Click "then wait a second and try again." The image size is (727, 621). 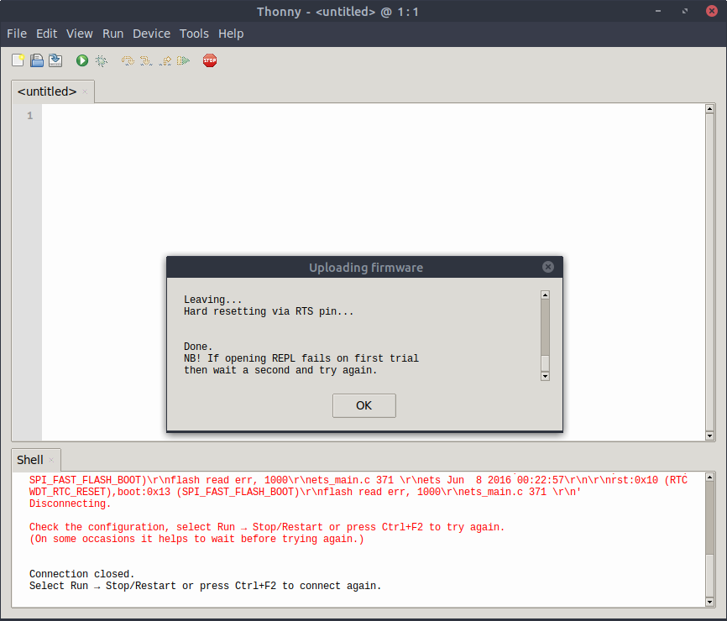tap(280, 370)
